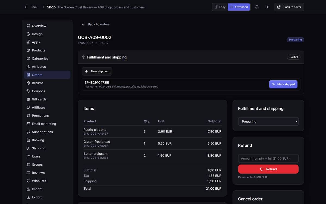Click the order number GCB-A09-0002
Viewport: 326px width, 204px height.
tap(95, 37)
